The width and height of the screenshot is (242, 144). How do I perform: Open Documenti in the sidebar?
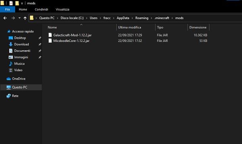point(22,51)
